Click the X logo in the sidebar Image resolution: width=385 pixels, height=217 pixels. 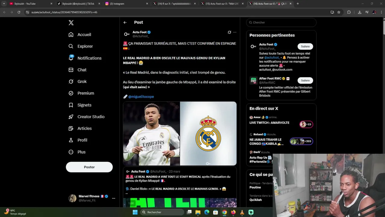tap(71, 23)
